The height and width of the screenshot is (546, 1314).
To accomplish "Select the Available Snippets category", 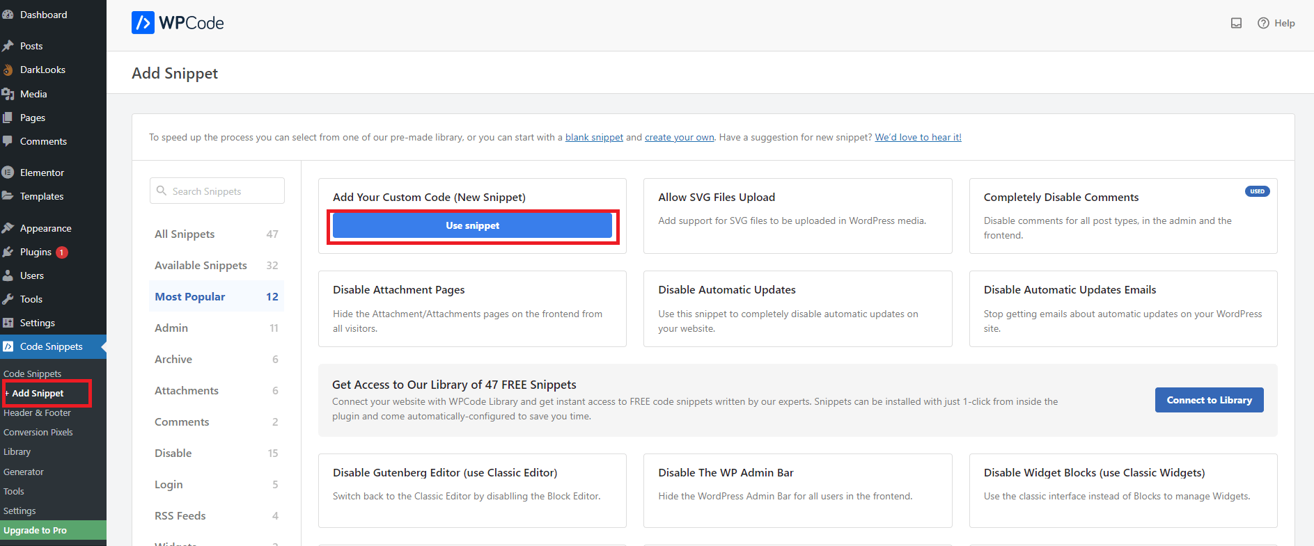I will [x=217, y=265].
